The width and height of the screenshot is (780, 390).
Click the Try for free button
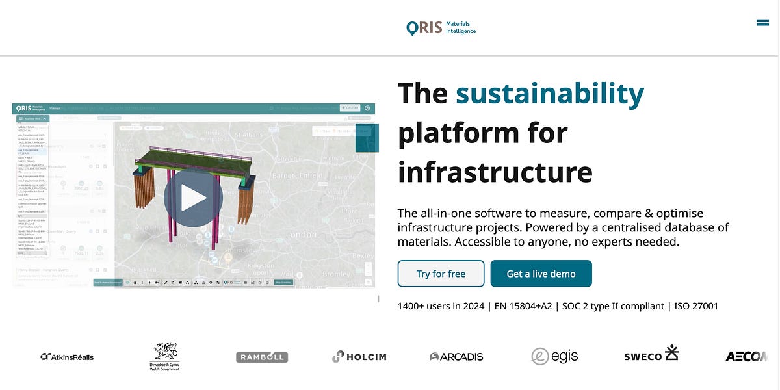[x=441, y=274]
